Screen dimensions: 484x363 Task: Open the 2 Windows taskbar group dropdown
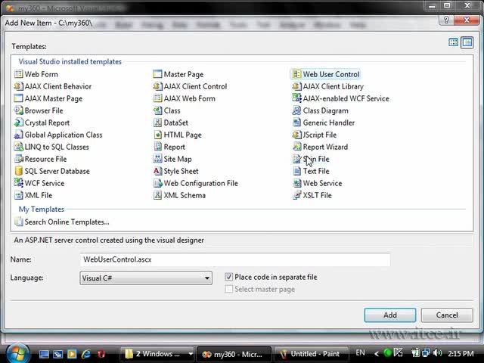(x=191, y=354)
